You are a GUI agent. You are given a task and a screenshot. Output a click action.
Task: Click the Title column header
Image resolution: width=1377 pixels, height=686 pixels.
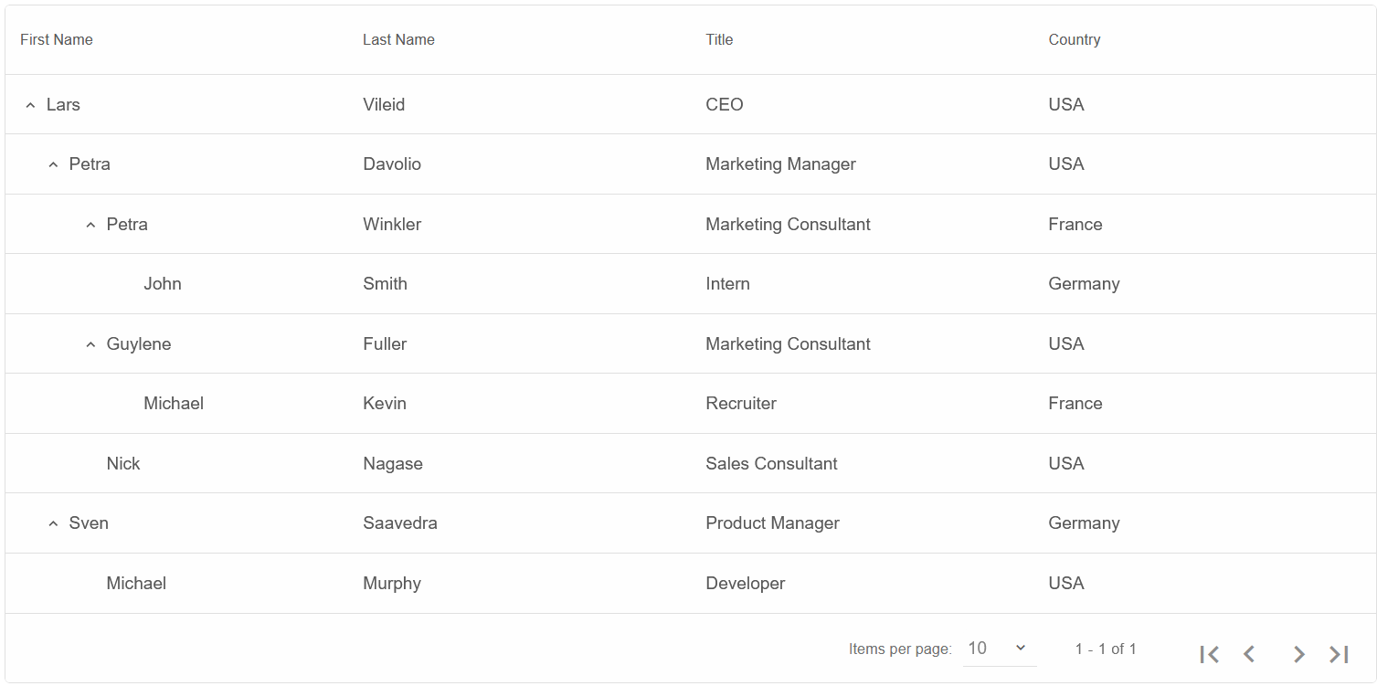click(x=719, y=39)
